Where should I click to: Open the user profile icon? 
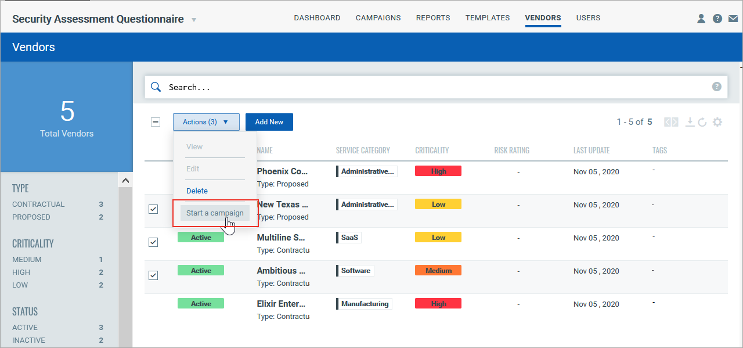701,19
